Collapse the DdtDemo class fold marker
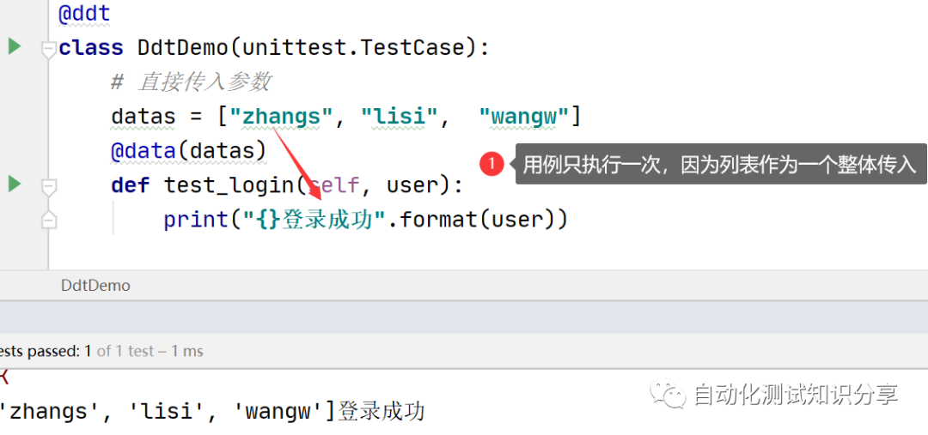 [x=49, y=48]
